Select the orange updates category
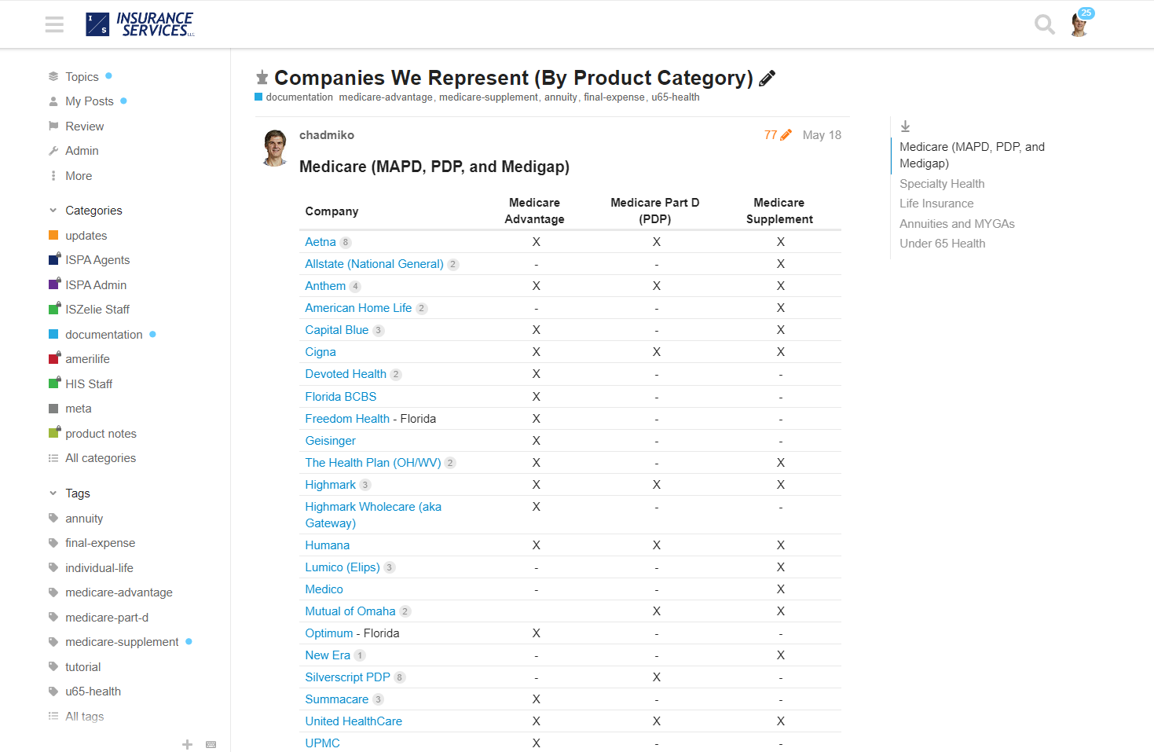Screen dimensions: 1154x752 click(x=86, y=236)
